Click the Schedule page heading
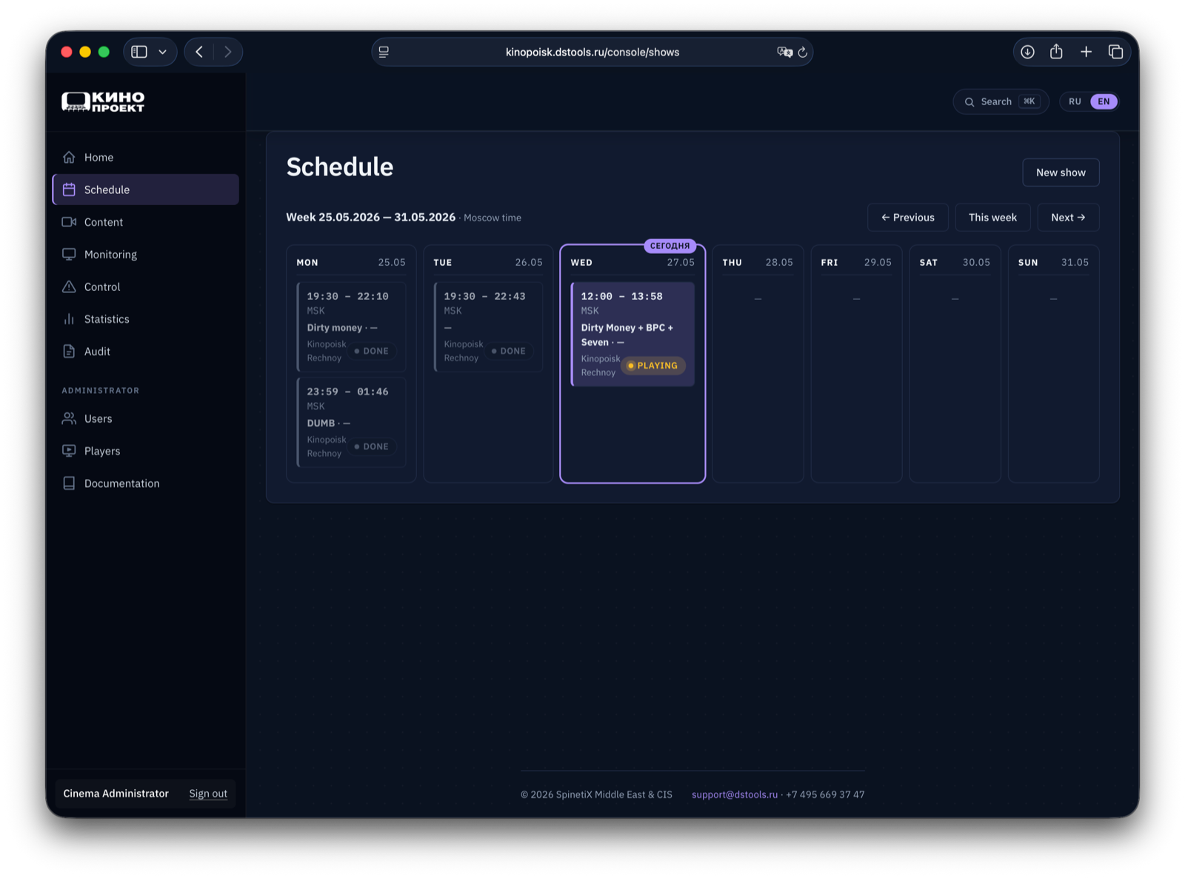The height and width of the screenshot is (878, 1185). click(x=340, y=167)
